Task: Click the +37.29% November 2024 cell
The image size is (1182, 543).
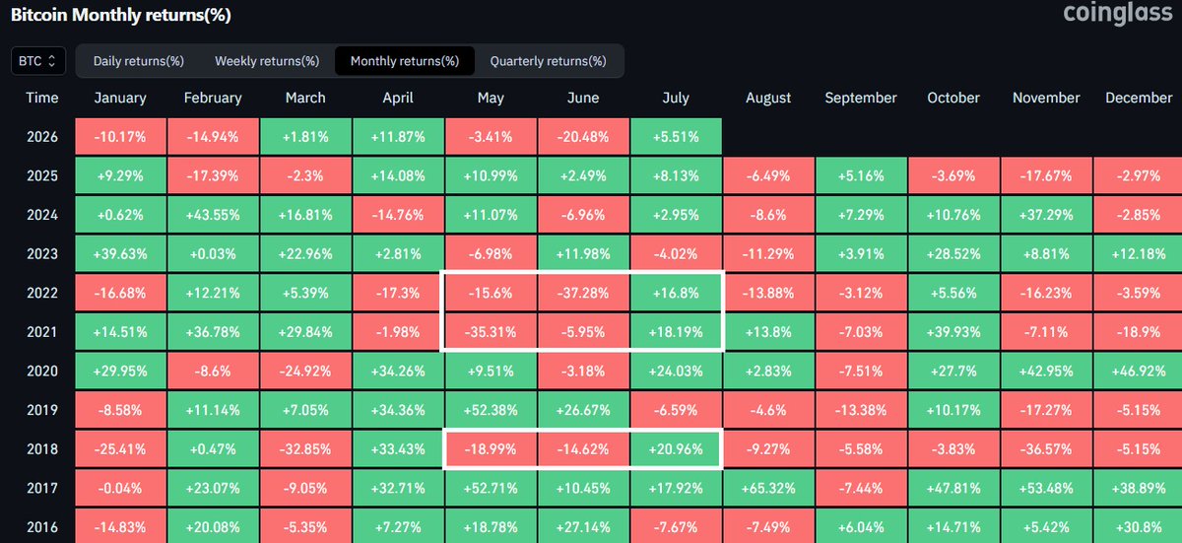Action: coord(1046,215)
